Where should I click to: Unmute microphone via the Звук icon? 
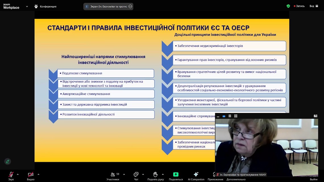(11, 175)
